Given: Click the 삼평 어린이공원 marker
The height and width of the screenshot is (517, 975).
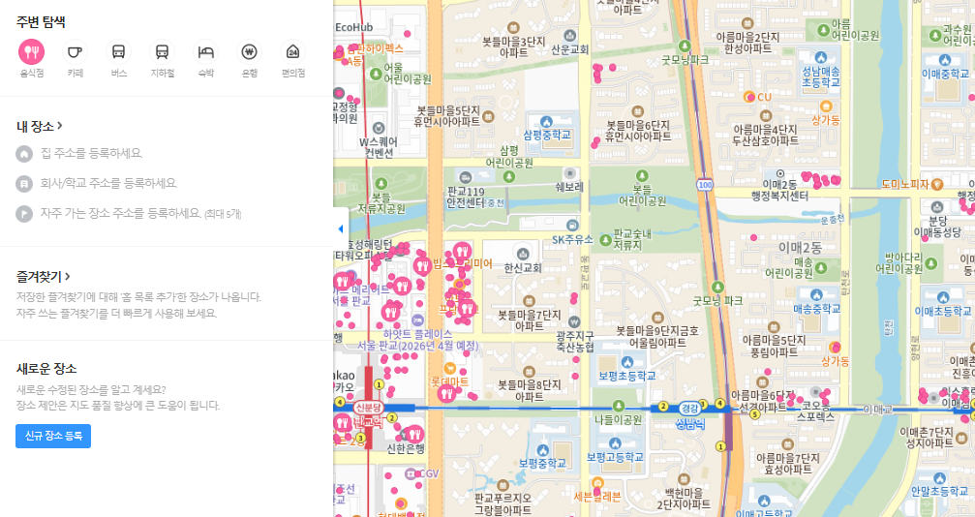Looking at the screenshot, I should tap(508, 176).
